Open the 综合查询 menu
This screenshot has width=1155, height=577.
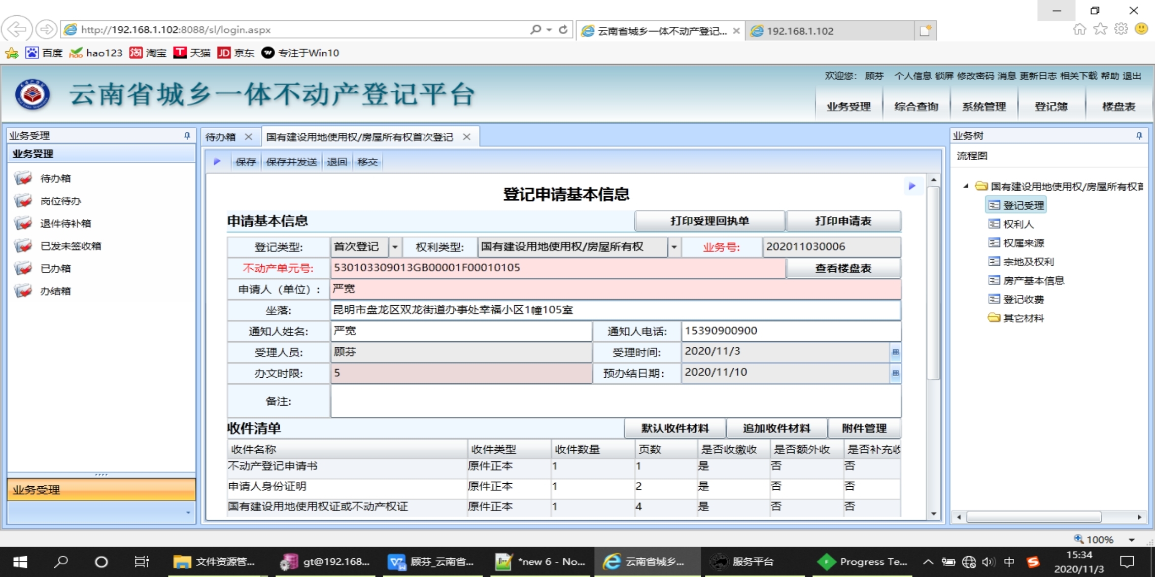tap(916, 106)
